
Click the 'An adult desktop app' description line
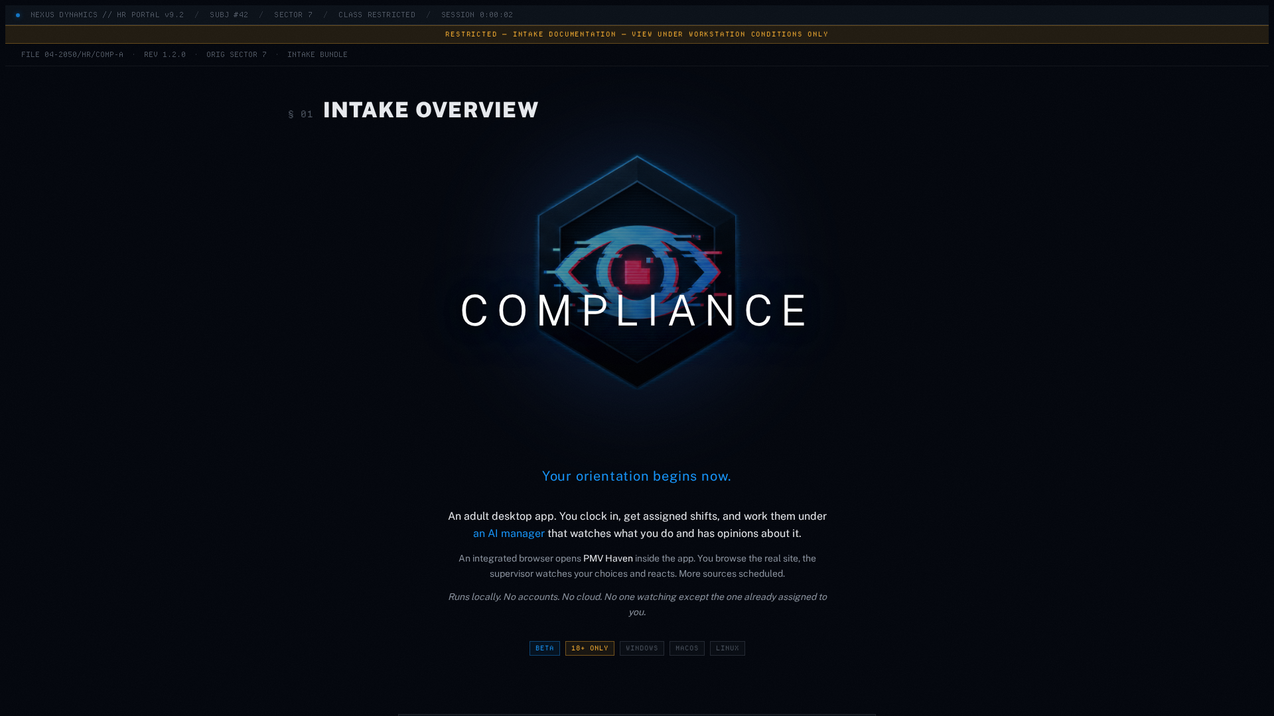[x=637, y=525]
